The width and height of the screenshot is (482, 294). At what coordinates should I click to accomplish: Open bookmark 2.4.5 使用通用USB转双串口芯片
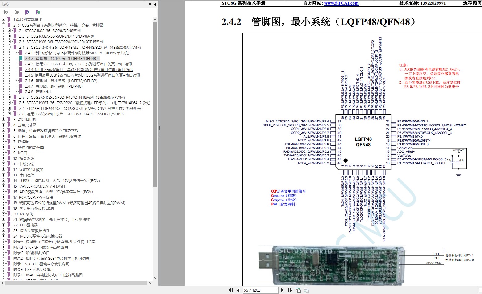82,75
